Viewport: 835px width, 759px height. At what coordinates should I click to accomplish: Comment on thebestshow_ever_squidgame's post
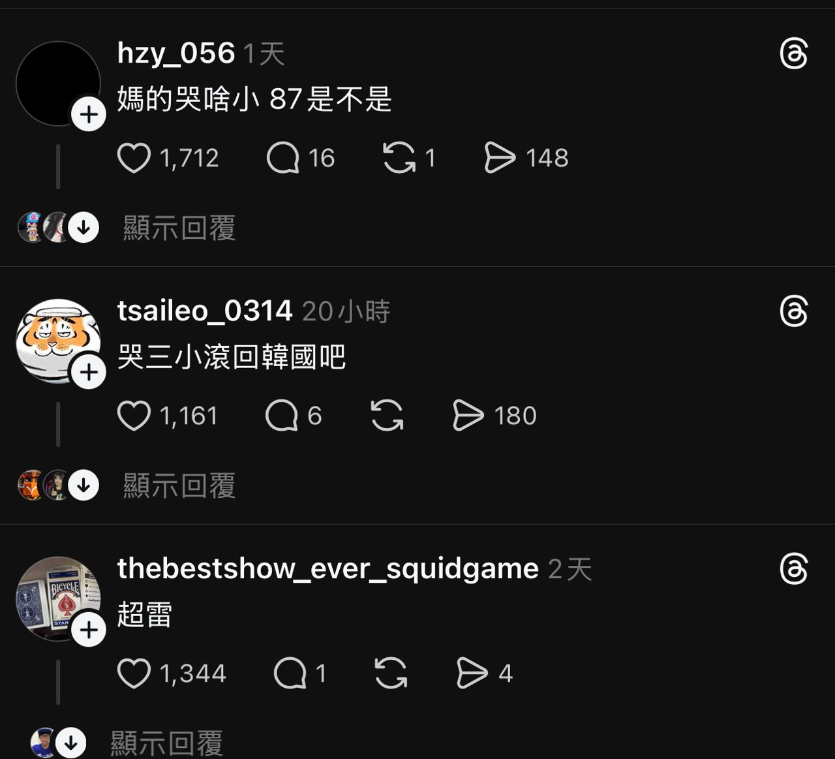coord(290,674)
